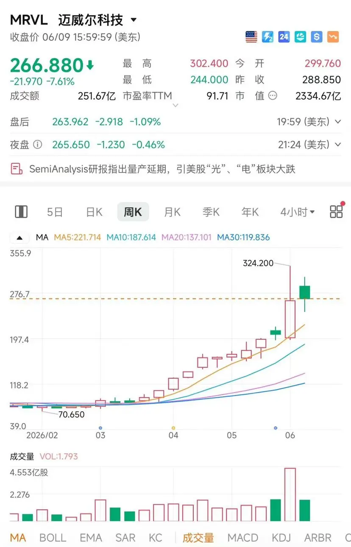Select the 成交量 sub-indicator
The image size is (351, 547).
(x=198, y=538)
